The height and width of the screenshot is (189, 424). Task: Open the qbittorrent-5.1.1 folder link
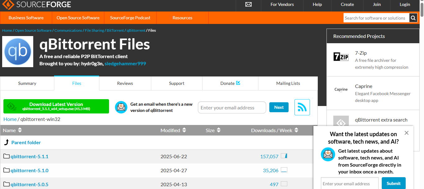click(30, 156)
